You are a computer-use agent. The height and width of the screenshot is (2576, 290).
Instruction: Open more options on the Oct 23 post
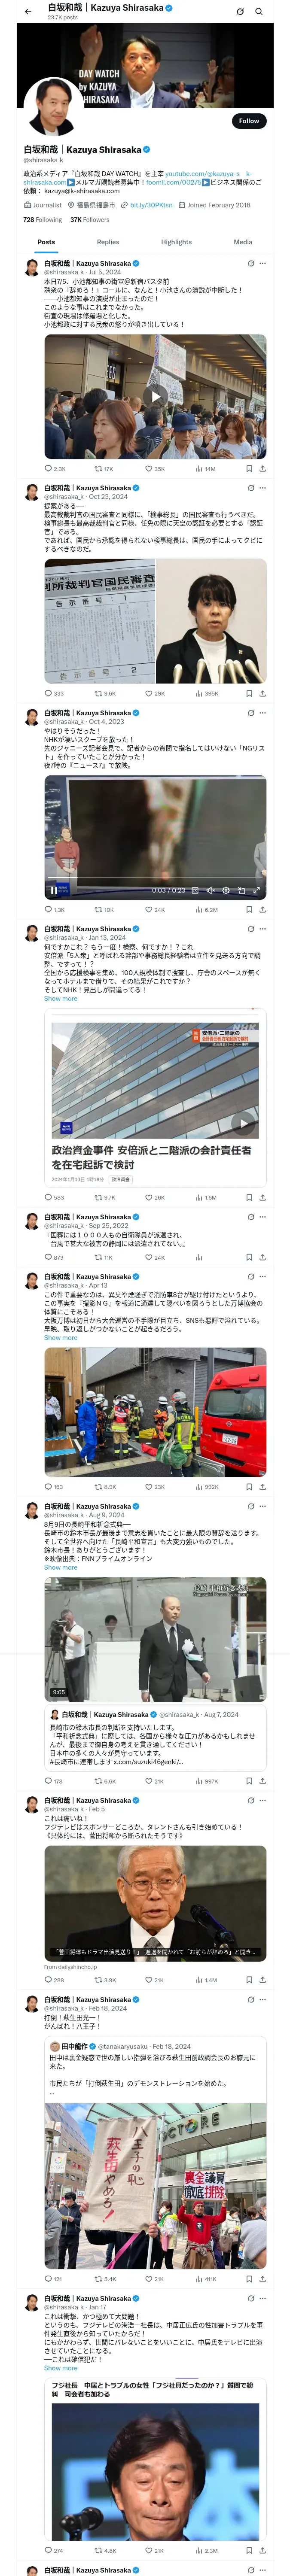pos(263,488)
